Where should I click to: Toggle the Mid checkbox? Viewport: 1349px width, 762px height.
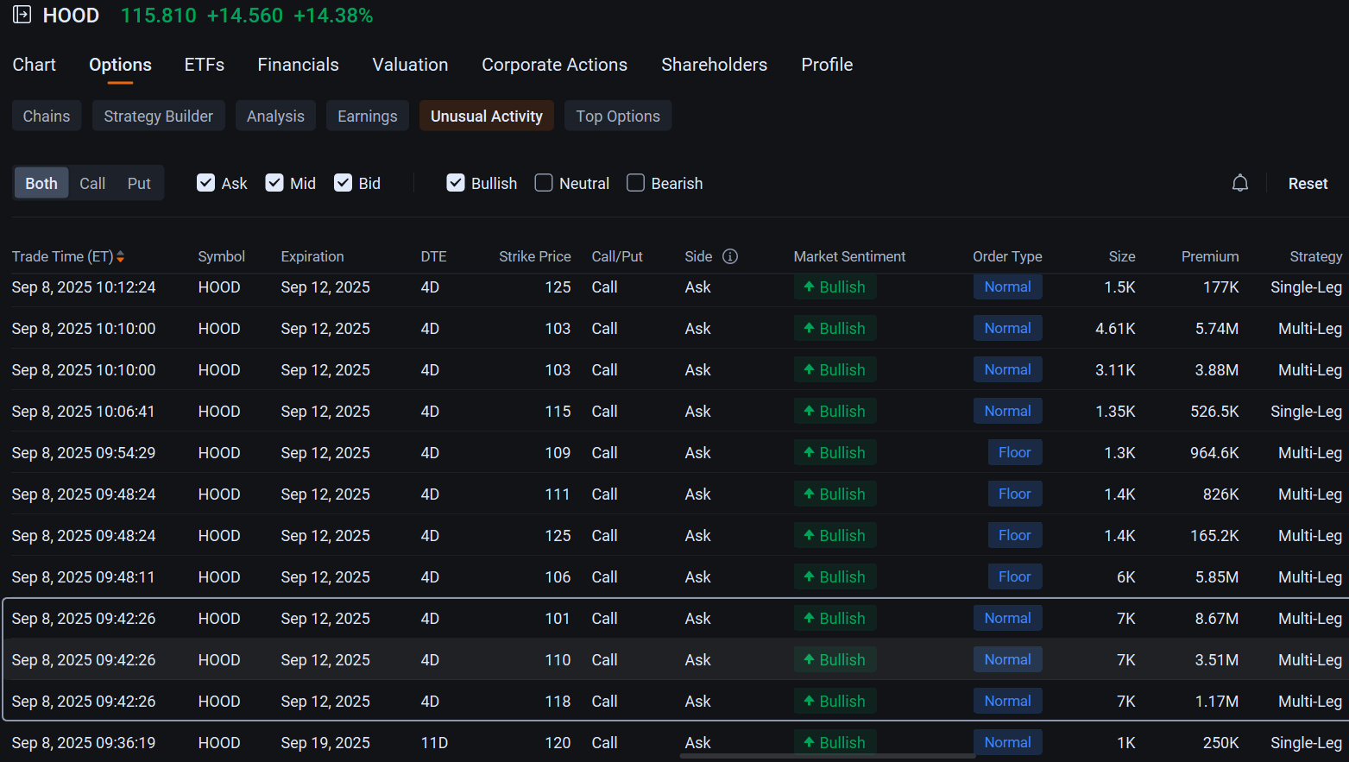tap(274, 183)
